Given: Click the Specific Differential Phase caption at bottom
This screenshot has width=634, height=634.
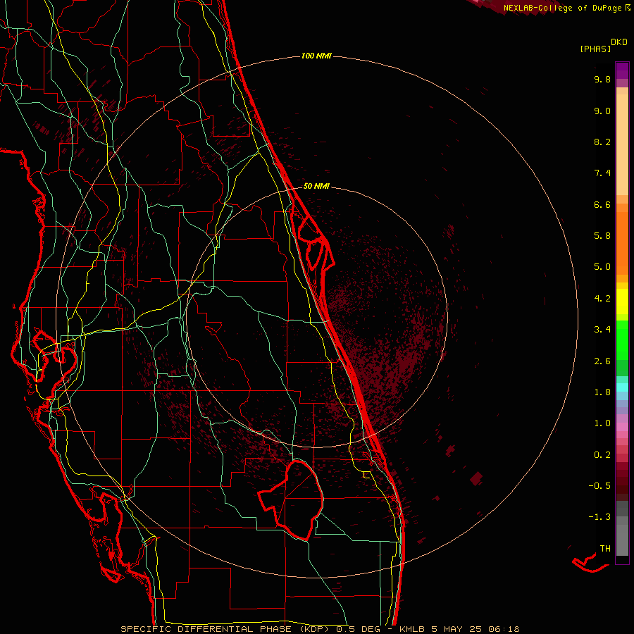Looking at the screenshot, I should tap(321, 629).
